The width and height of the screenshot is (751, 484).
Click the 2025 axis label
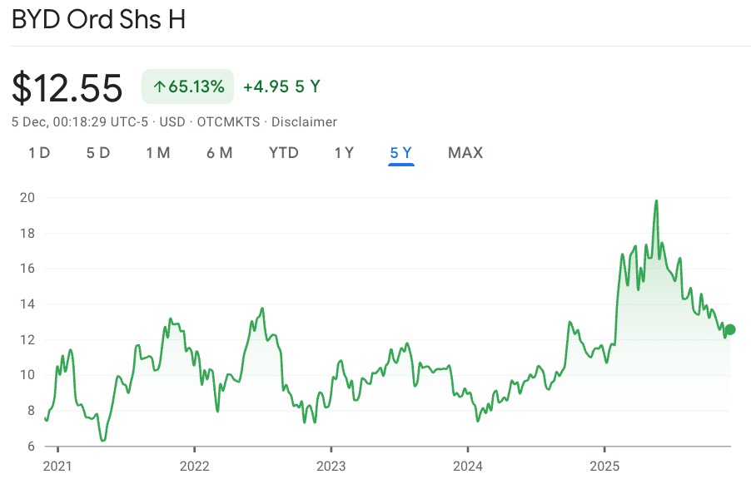(x=605, y=467)
